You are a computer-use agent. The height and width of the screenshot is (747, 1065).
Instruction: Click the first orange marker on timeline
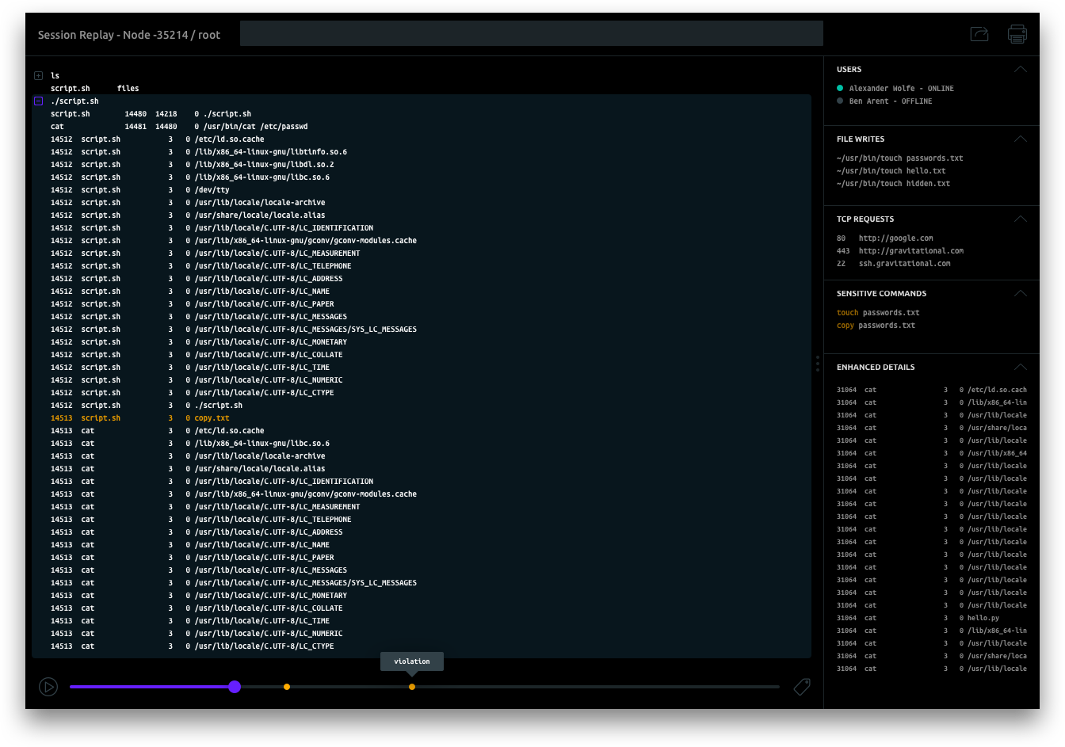[287, 687]
